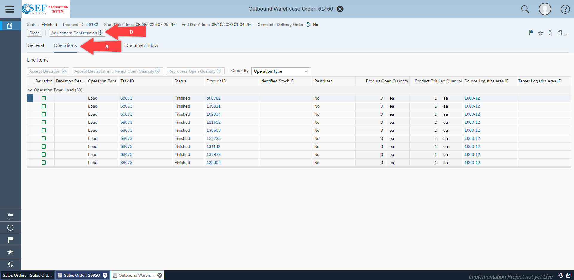Open the help question mark icon
This screenshot has width=574, height=280.
tap(565, 9)
